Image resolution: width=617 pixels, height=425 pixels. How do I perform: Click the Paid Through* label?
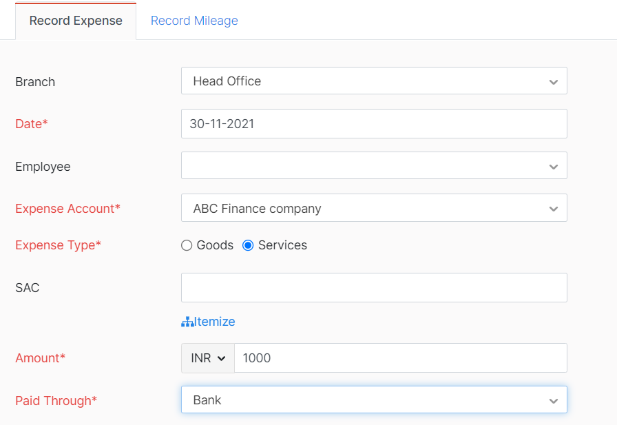click(x=56, y=401)
